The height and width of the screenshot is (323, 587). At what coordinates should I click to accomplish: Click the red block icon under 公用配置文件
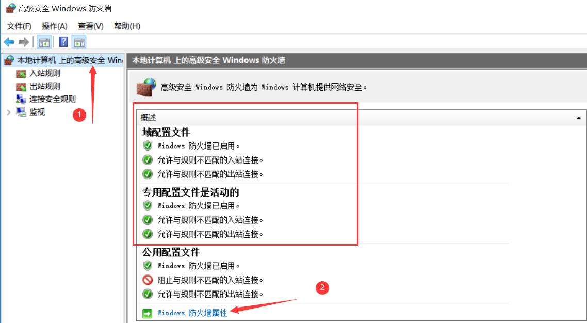148,280
